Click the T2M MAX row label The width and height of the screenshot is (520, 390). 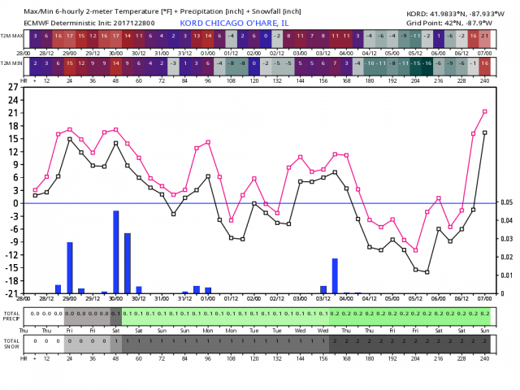point(11,37)
